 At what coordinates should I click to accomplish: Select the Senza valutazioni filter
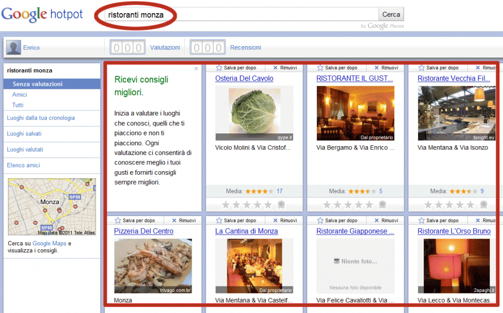52,84
